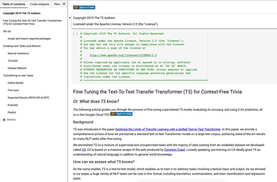Click the top Open in Colab badge
The width and height of the screenshot is (277, 182).
[x=84, y=7]
